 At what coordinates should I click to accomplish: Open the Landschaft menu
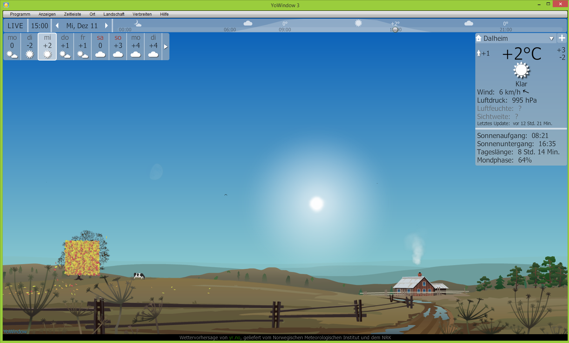114,14
